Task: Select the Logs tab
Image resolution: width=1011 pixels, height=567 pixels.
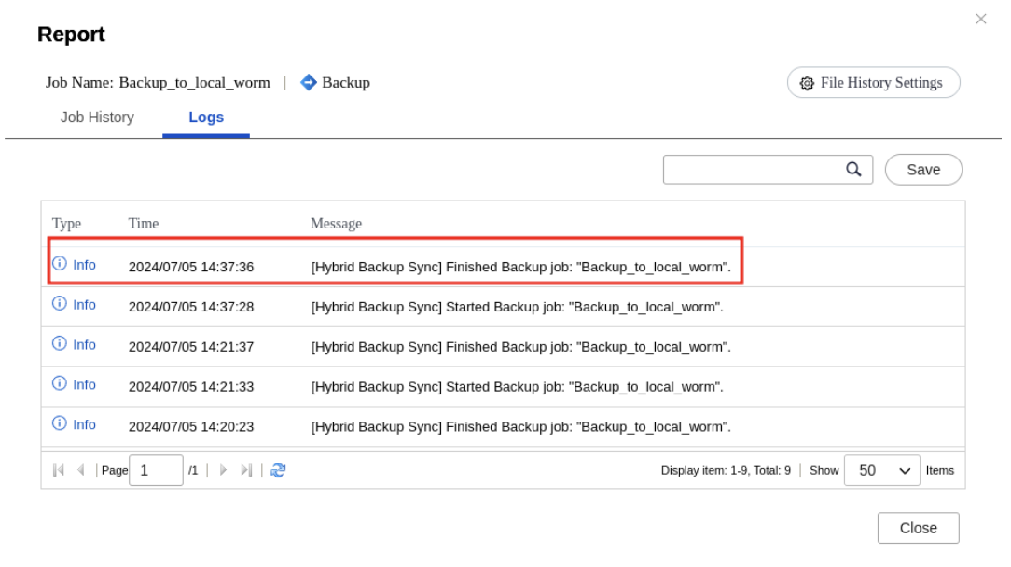Action: (206, 118)
